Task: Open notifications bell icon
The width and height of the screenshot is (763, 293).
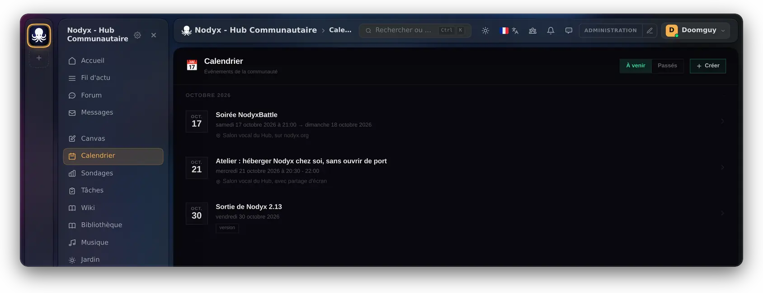Action: [551, 31]
